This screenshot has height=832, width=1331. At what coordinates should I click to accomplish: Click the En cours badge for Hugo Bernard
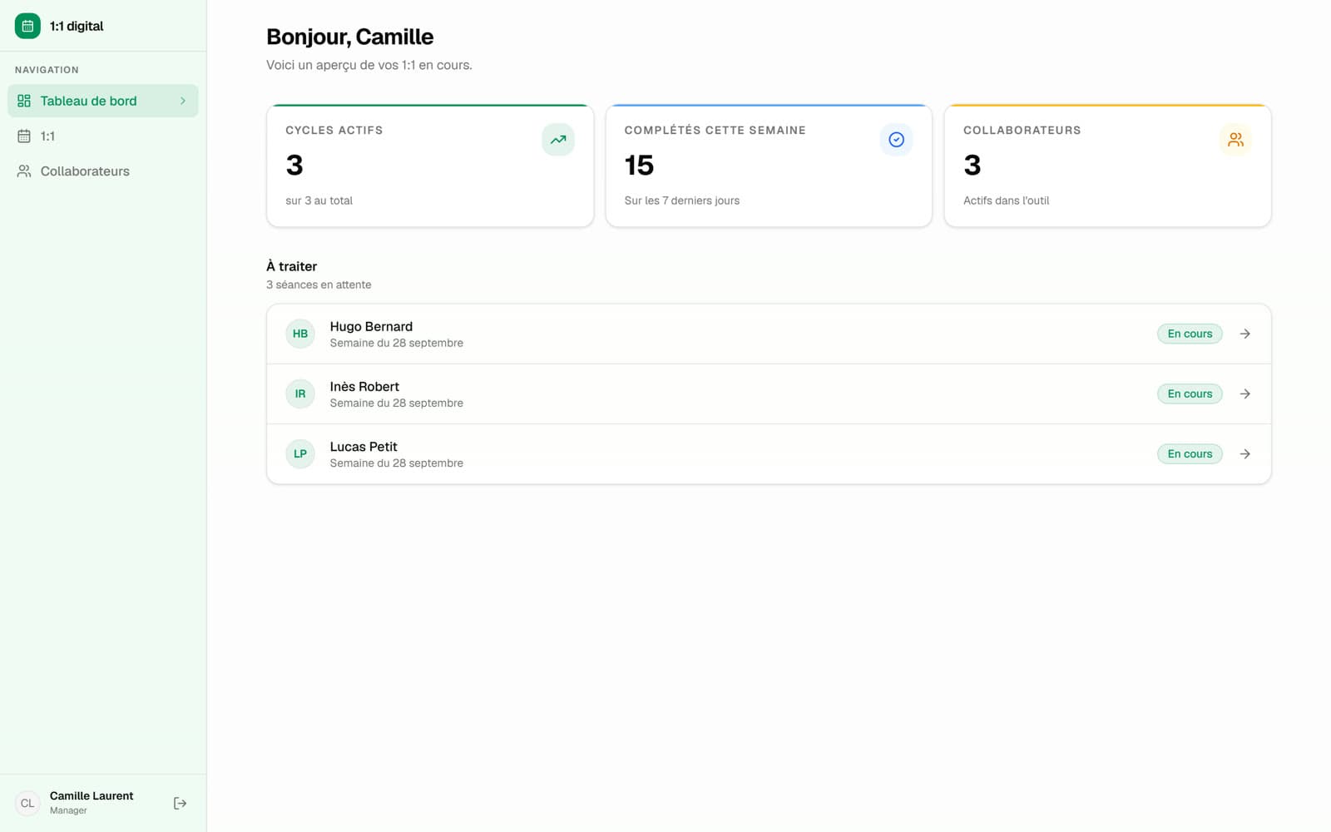tap(1190, 334)
